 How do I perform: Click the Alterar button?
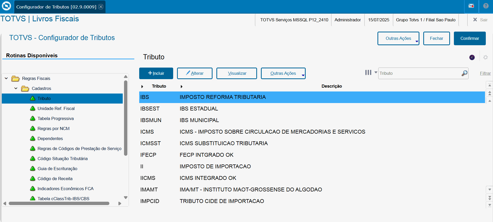click(x=195, y=73)
